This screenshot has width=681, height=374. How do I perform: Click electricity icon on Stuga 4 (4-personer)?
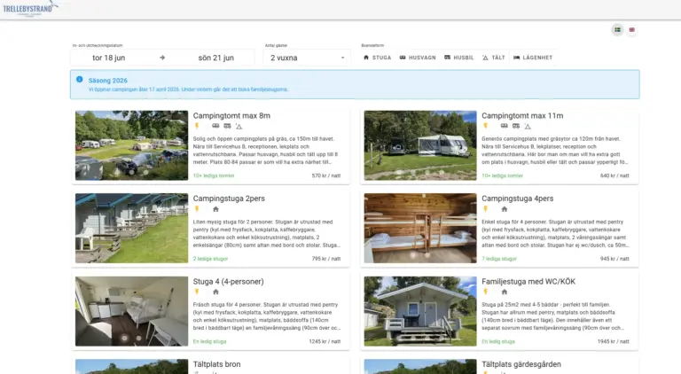click(197, 292)
